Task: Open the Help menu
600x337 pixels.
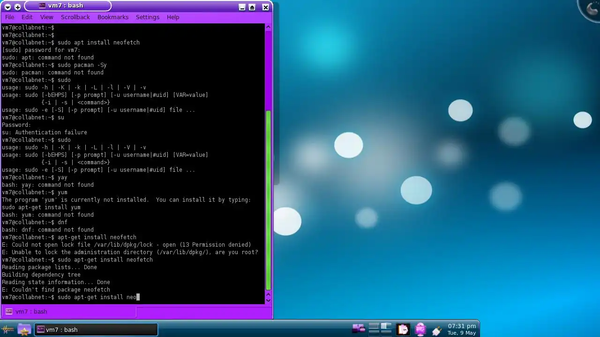Action: 173,17
